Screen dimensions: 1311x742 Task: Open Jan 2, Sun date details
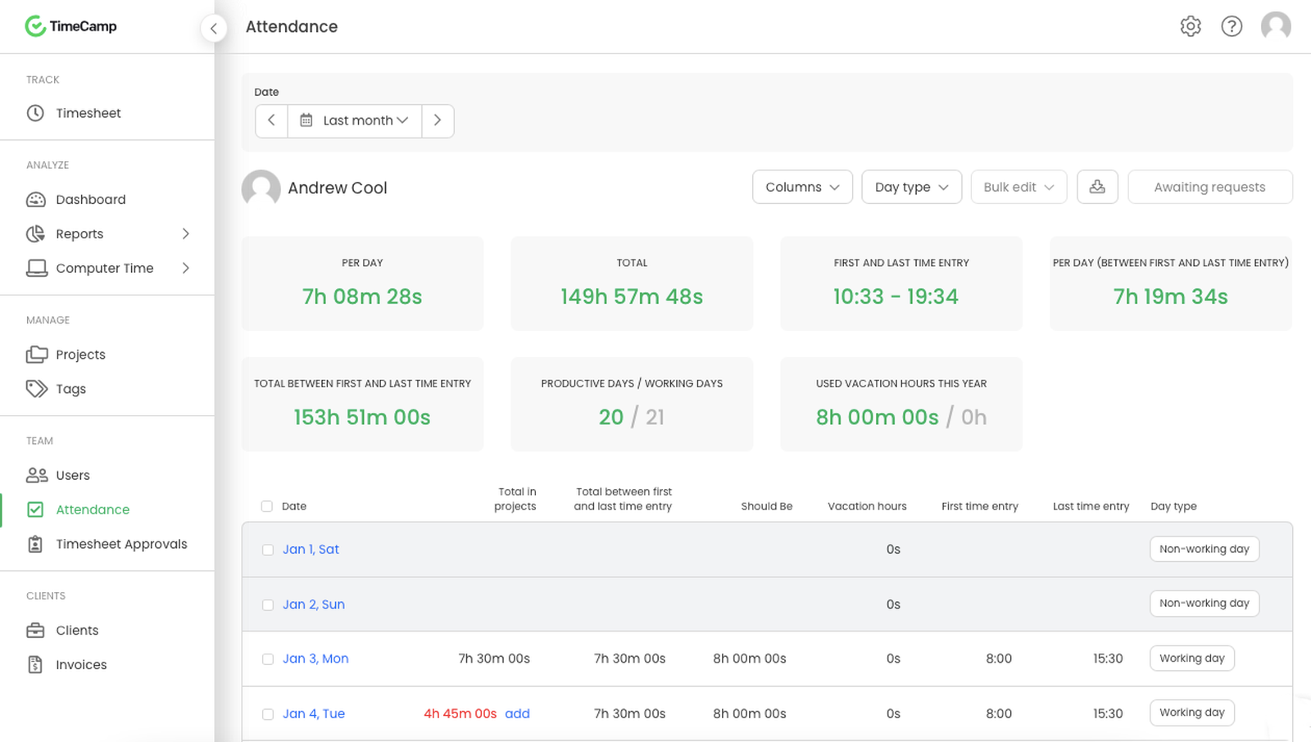(x=314, y=604)
